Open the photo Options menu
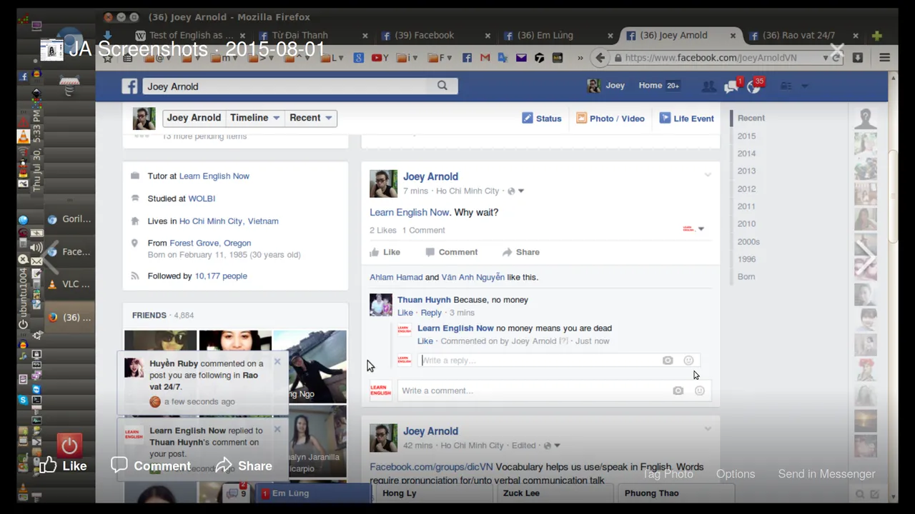 click(736, 474)
